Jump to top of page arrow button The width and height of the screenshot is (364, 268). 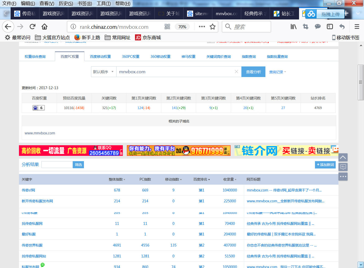(343, 157)
